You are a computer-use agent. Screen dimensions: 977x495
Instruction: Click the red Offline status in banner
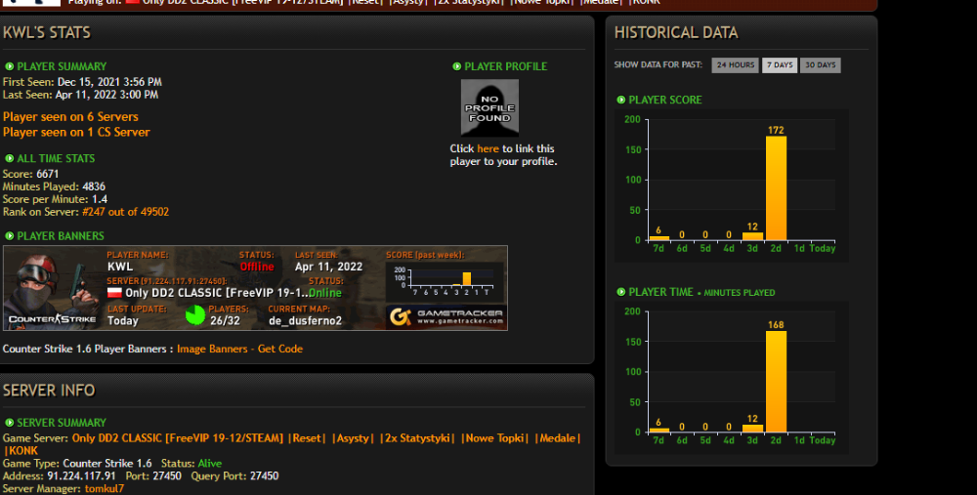point(257,268)
